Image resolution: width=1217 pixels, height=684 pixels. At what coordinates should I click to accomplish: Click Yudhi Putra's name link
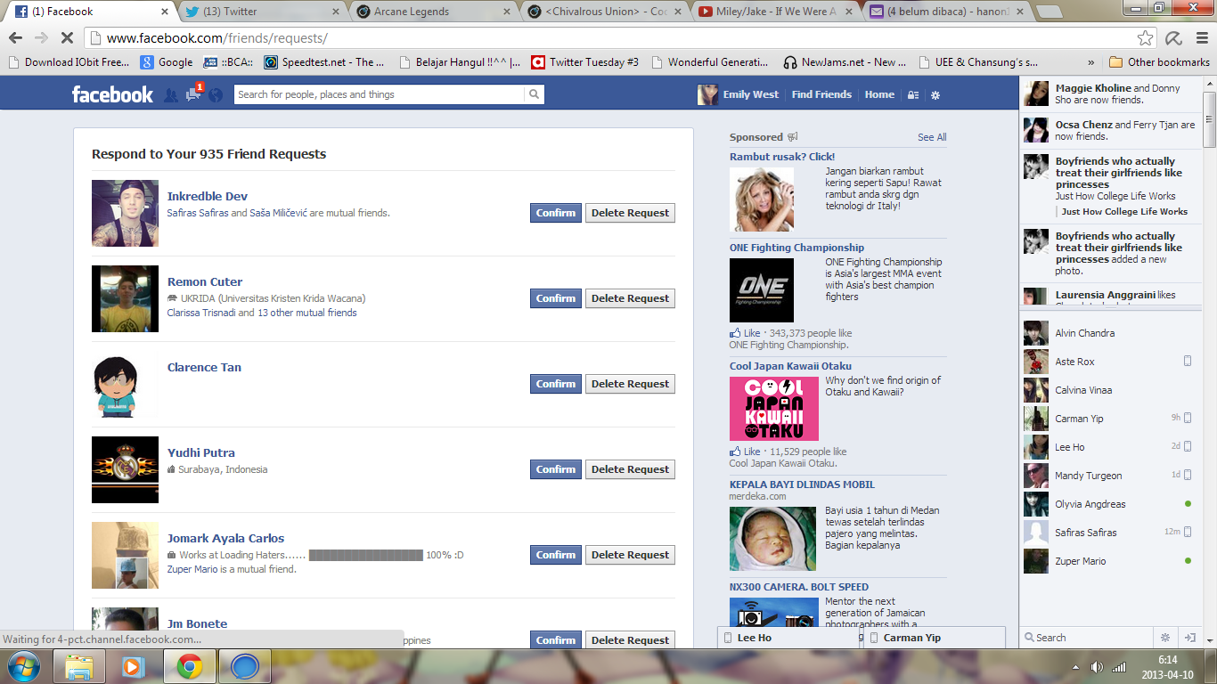tap(201, 452)
